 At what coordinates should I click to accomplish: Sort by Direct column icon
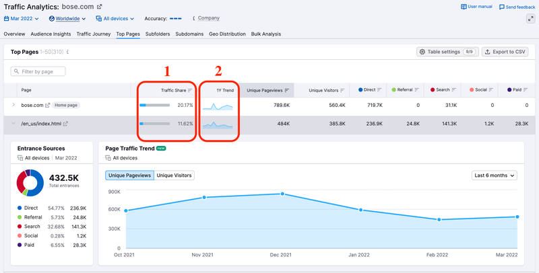point(379,90)
